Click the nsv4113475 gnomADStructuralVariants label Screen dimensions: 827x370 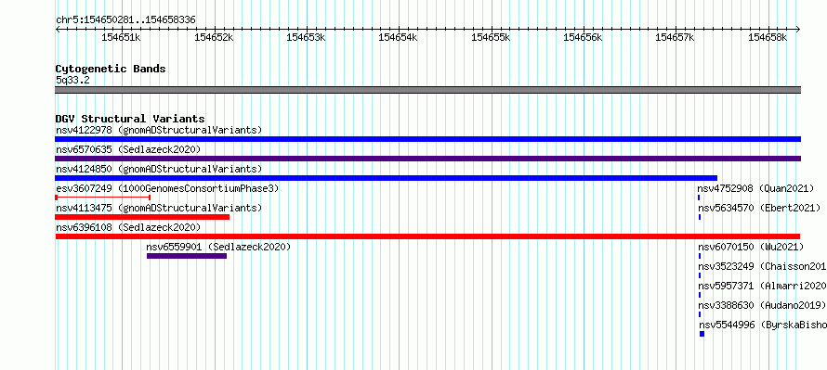coord(159,208)
